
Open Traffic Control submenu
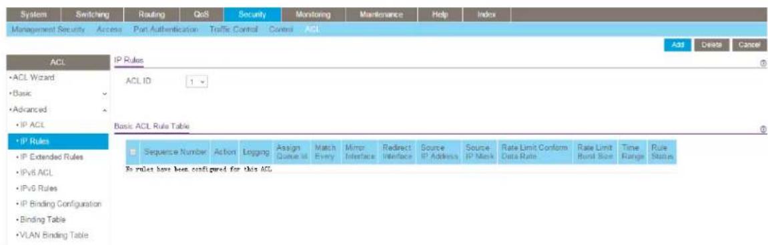[x=233, y=30]
